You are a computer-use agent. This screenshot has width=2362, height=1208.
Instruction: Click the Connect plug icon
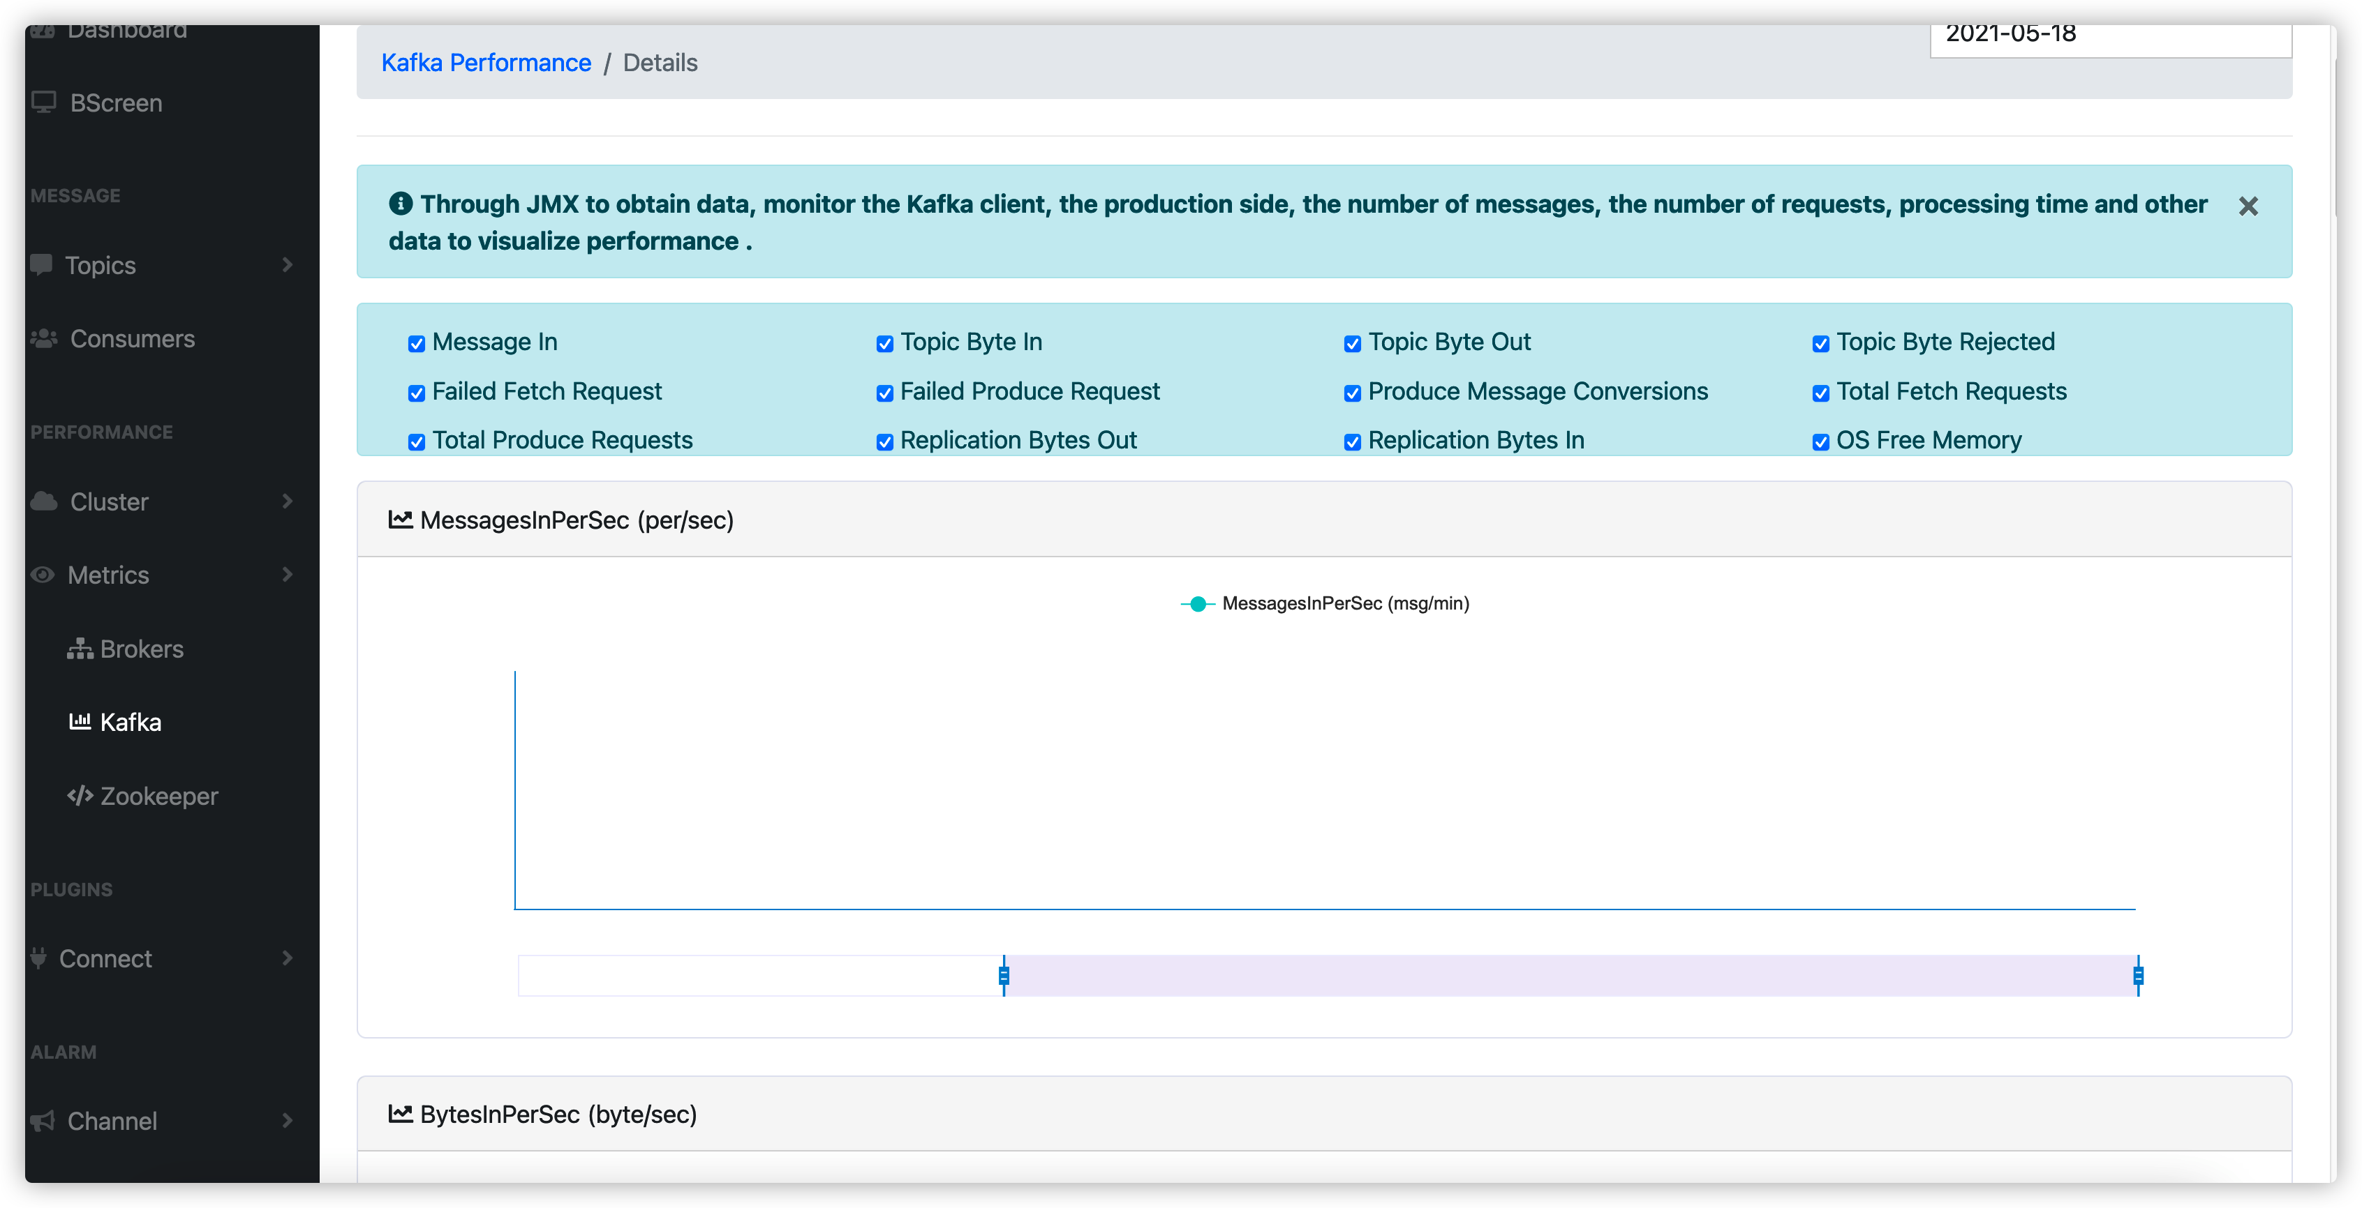(x=38, y=958)
